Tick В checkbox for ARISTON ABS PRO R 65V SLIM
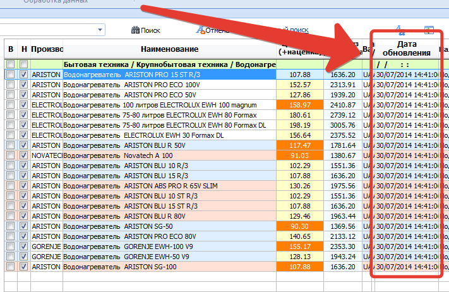The height and width of the screenshot is (292, 449). (x=11, y=186)
